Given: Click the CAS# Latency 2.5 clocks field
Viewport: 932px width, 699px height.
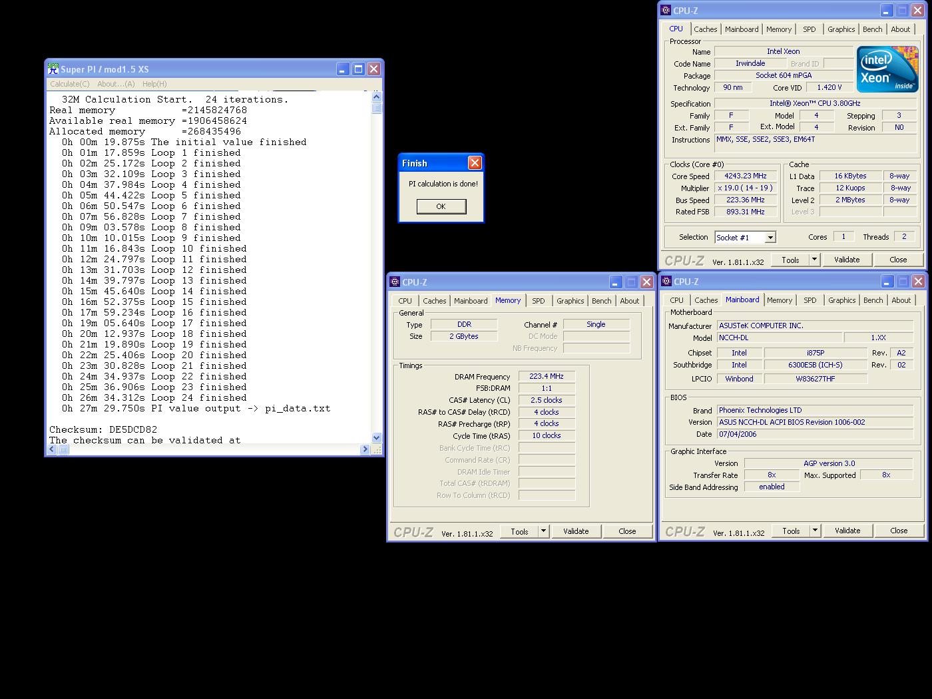Looking at the screenshot, I should coord(547,401).
